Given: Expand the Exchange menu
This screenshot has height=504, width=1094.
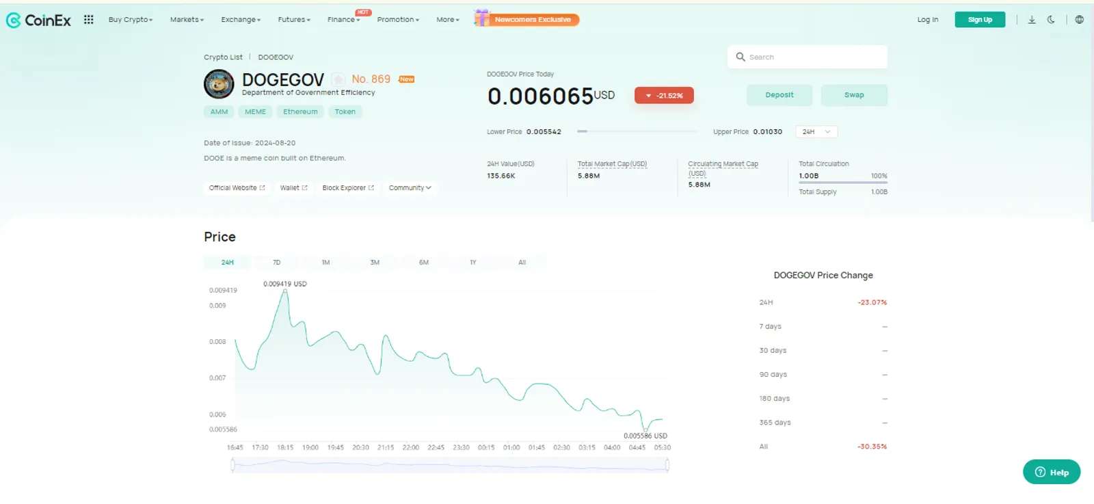Looking at the screenshot, I should 241,20.
